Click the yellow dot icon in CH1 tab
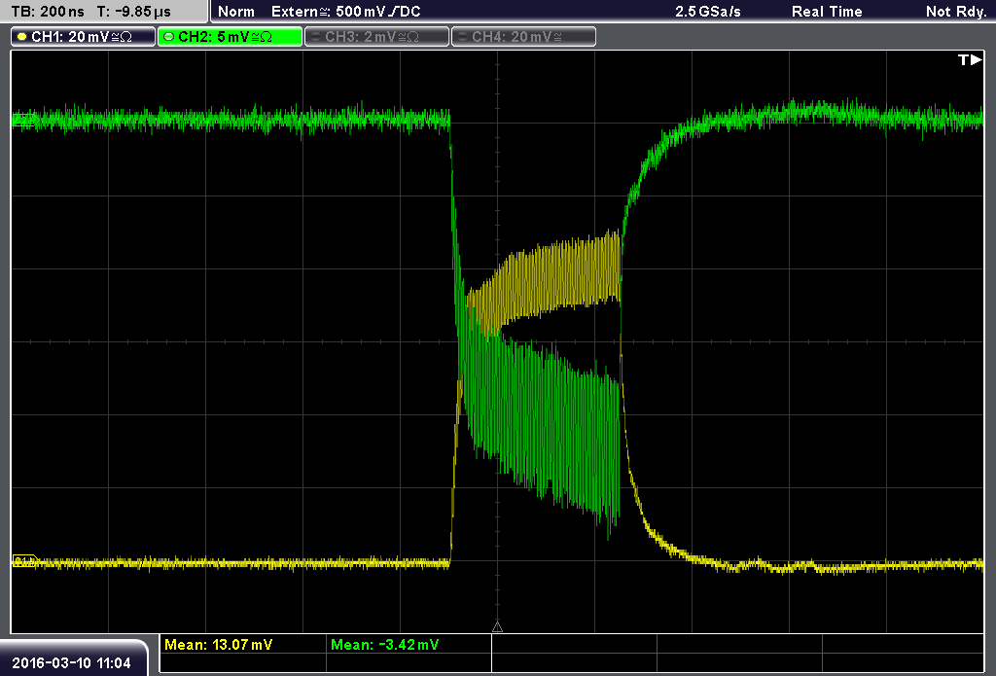This screenshot has height=676, width=996. click(x=22, y=37)
